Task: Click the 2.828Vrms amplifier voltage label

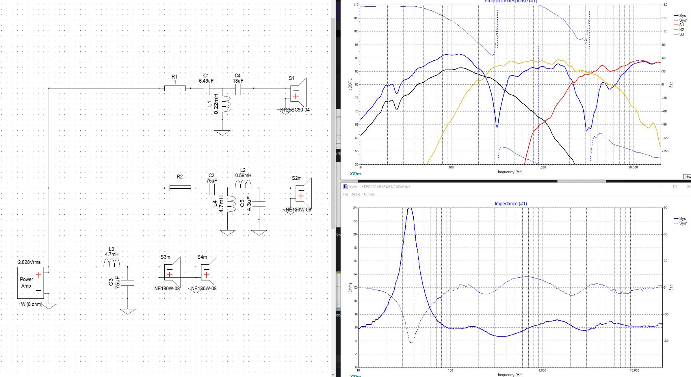Action: (29, 262)
